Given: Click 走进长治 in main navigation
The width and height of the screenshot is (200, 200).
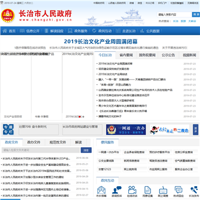Looking at the screenshot, I should tap(129, 31).
